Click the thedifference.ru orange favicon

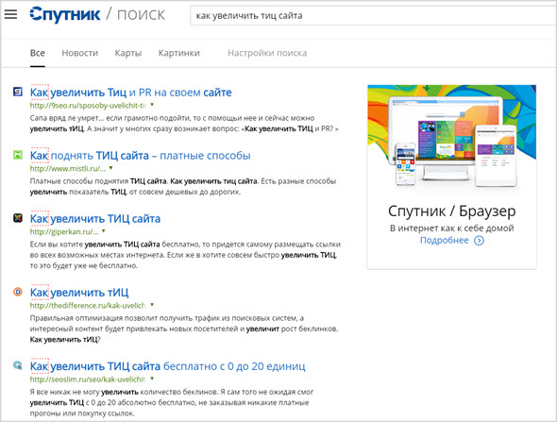coord(18,292)
